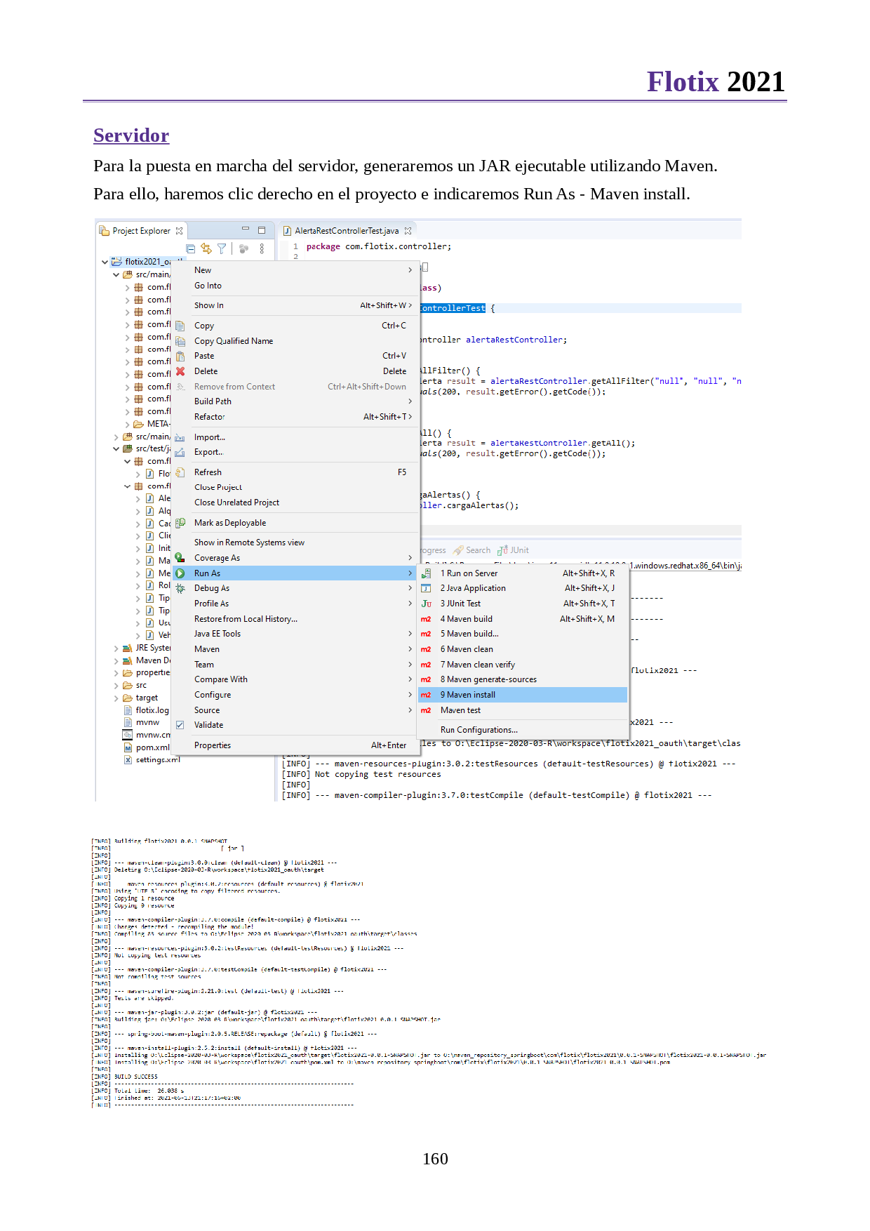Expand the src folder below properties
This screenshot has height=1231, width=870.
coord(116,686)
